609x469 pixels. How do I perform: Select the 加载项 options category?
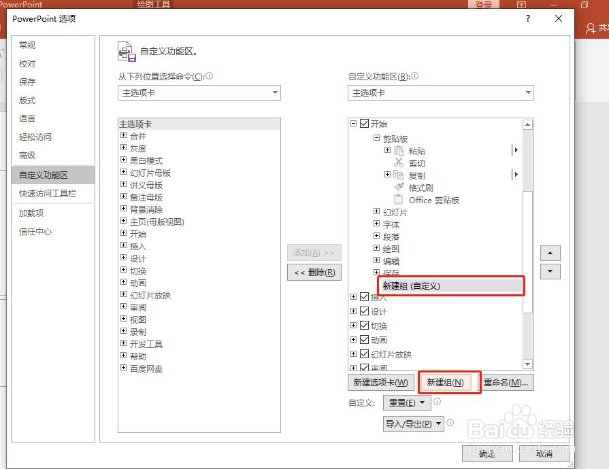click(53, 213)
